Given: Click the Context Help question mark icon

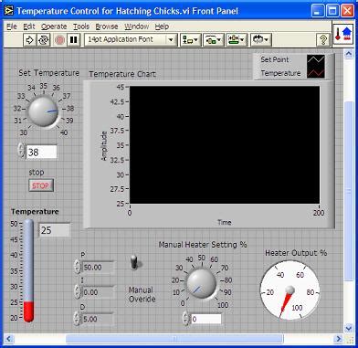Looking at the screenshot, I should [x=323, y=40].
